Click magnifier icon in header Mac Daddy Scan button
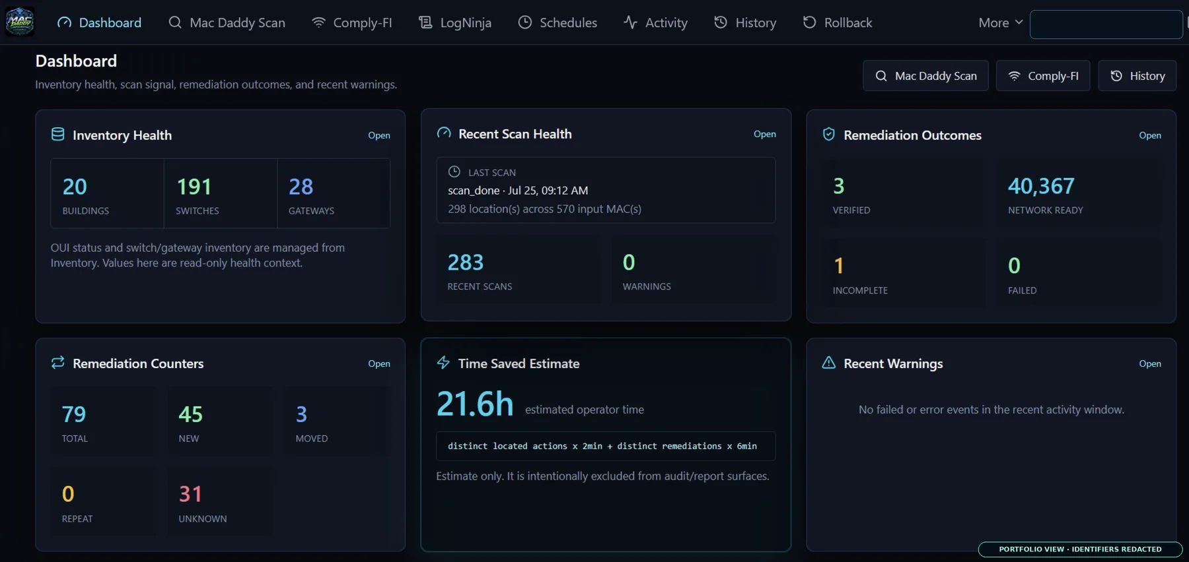The height and width of the screenshot is (562, 1189). point(881,76)
